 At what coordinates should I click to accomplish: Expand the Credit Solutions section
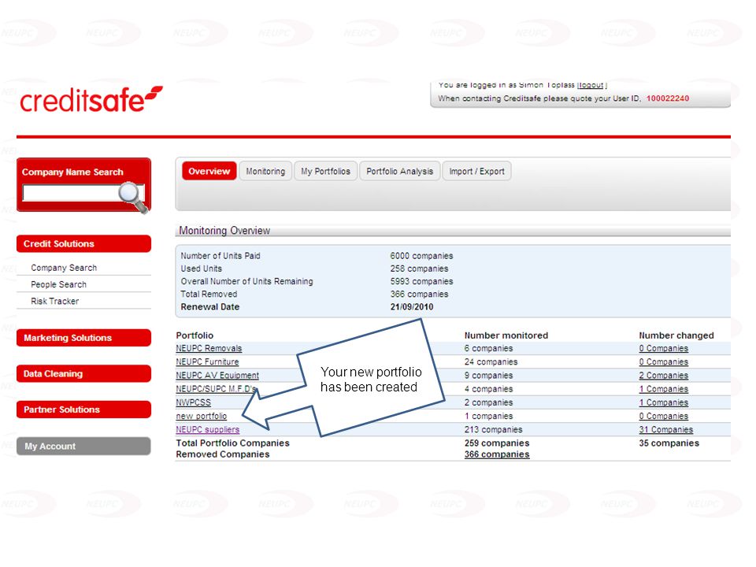click(x=84, y=244)
